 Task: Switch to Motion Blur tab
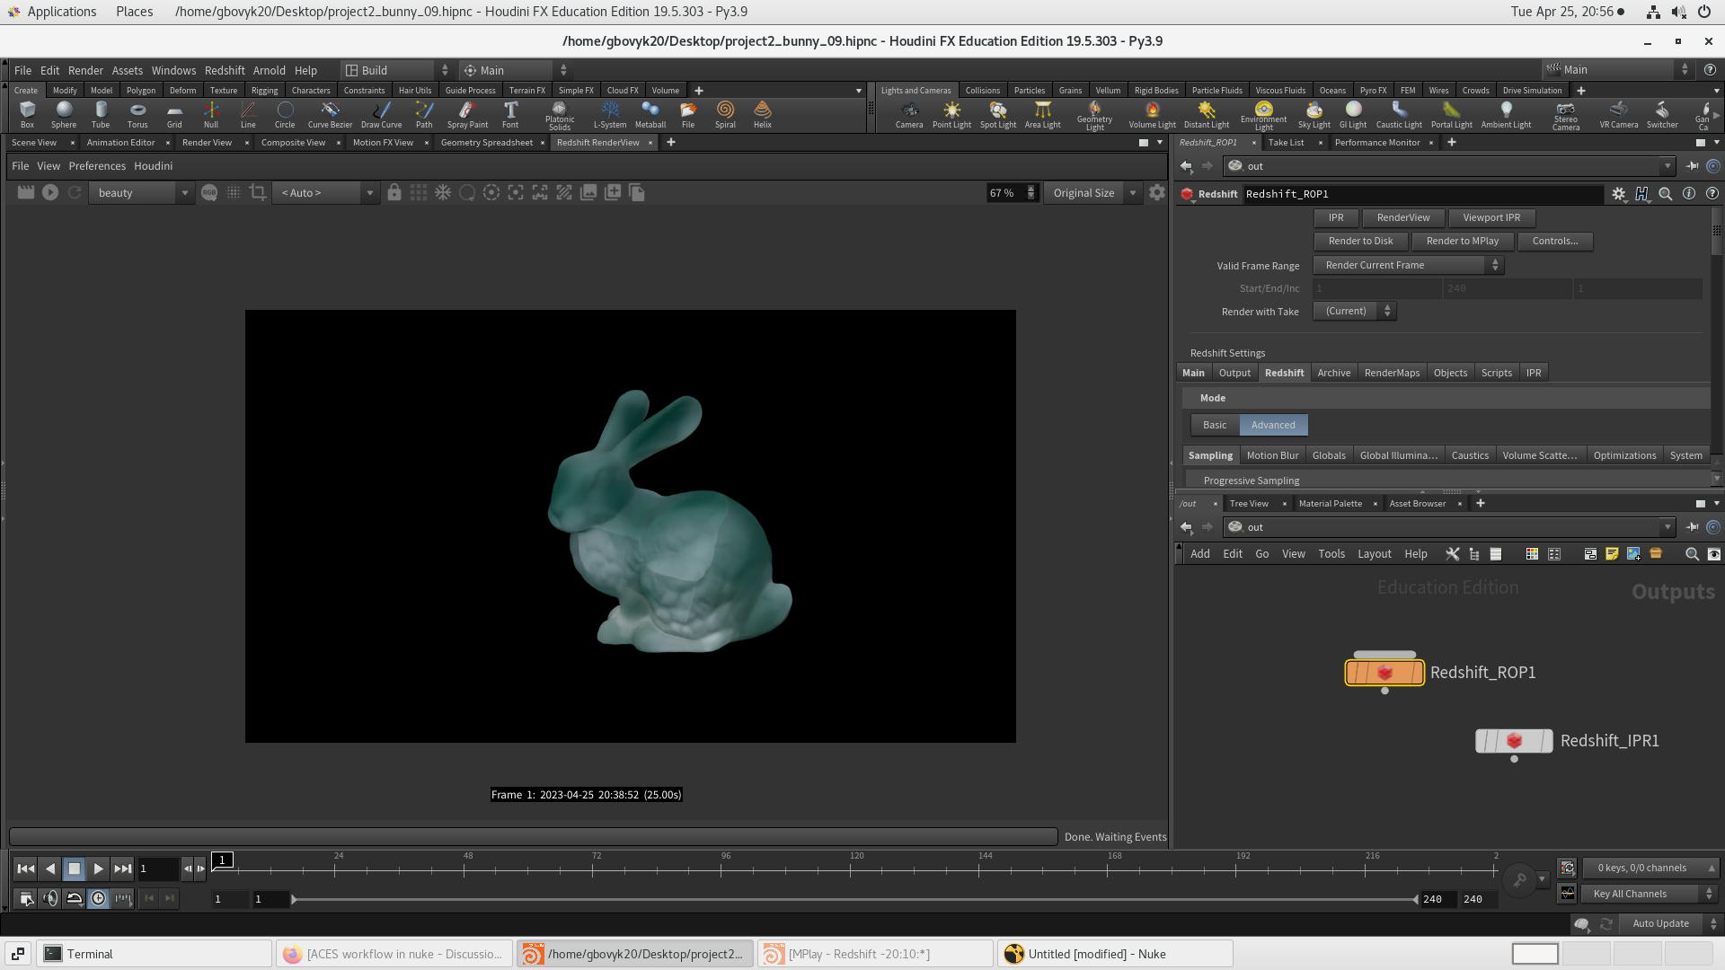coord(1272,455)
